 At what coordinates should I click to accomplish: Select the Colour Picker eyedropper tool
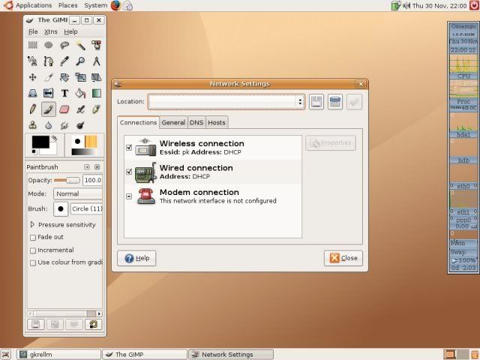point(64,61)
